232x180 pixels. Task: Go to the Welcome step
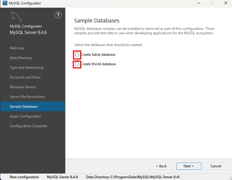click(x=17, y=48)
